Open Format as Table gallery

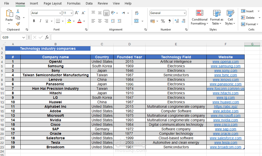click(x=216, y=17)
